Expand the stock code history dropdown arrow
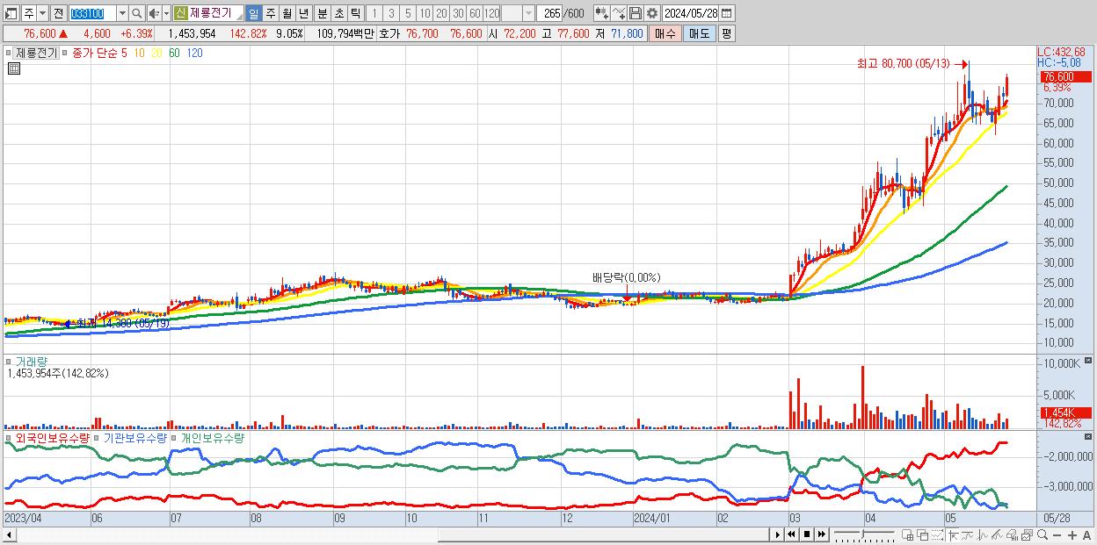 pyautogui.click(x=122, y=13)
